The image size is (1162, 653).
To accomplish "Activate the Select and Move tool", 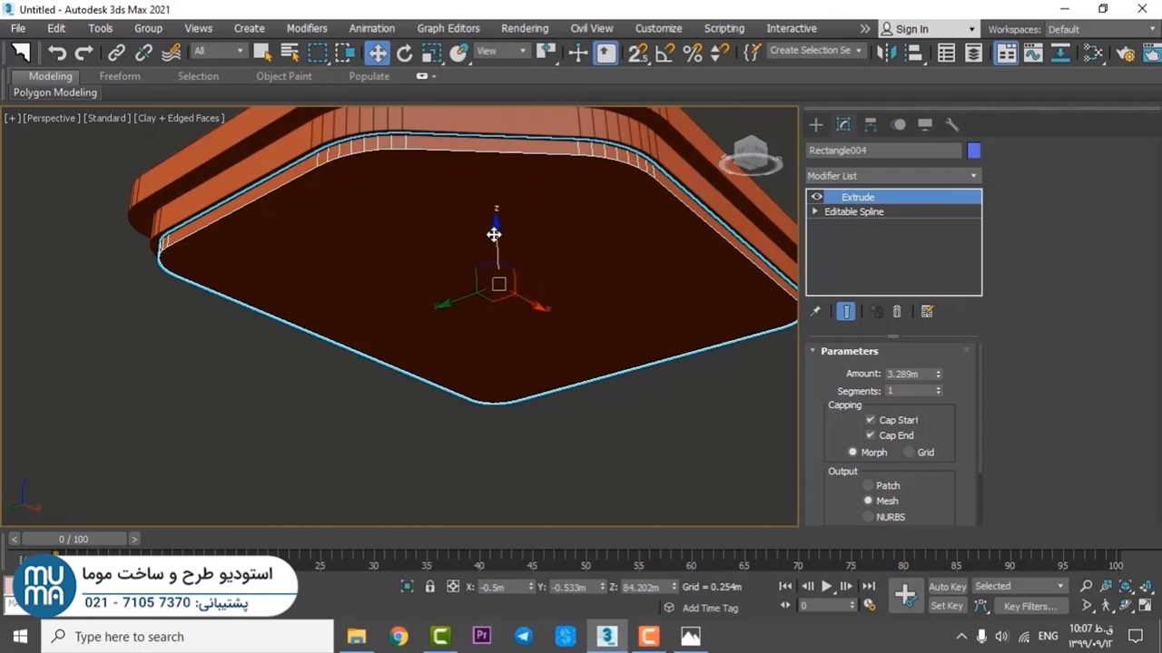I will pos(377,53).
